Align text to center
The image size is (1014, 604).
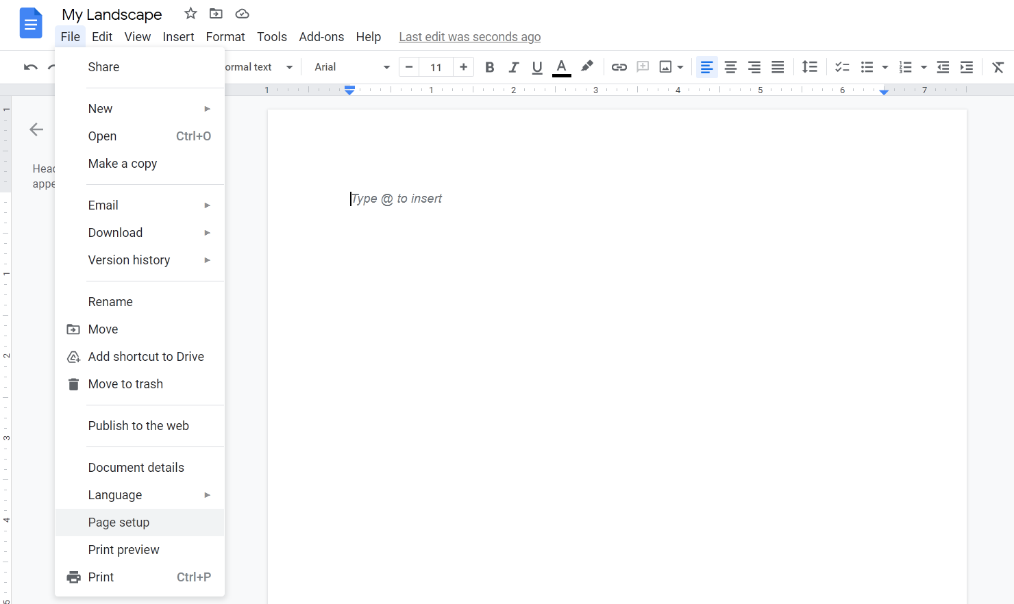730,66
